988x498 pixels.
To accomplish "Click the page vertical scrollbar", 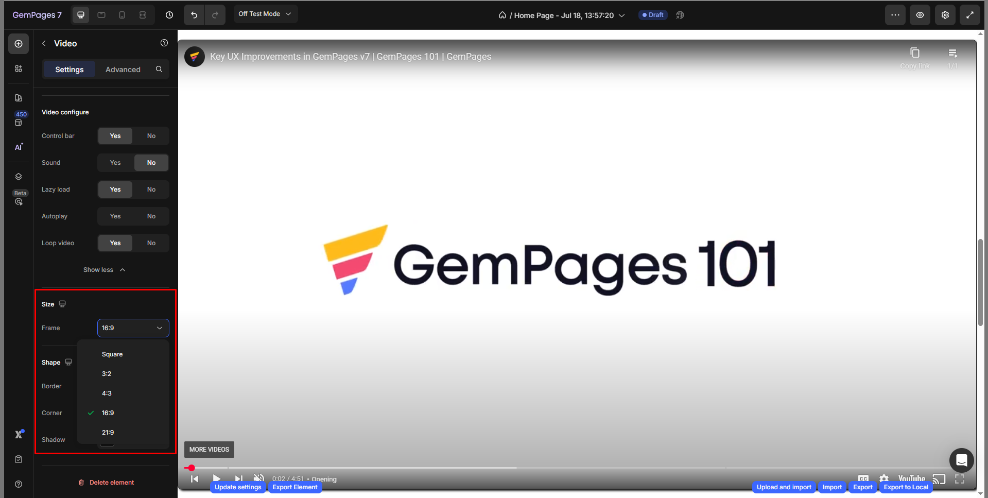I will coord(981,282).
